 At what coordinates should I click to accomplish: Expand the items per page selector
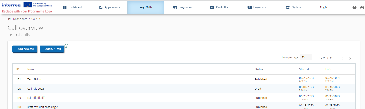click(x=306, y=57)
